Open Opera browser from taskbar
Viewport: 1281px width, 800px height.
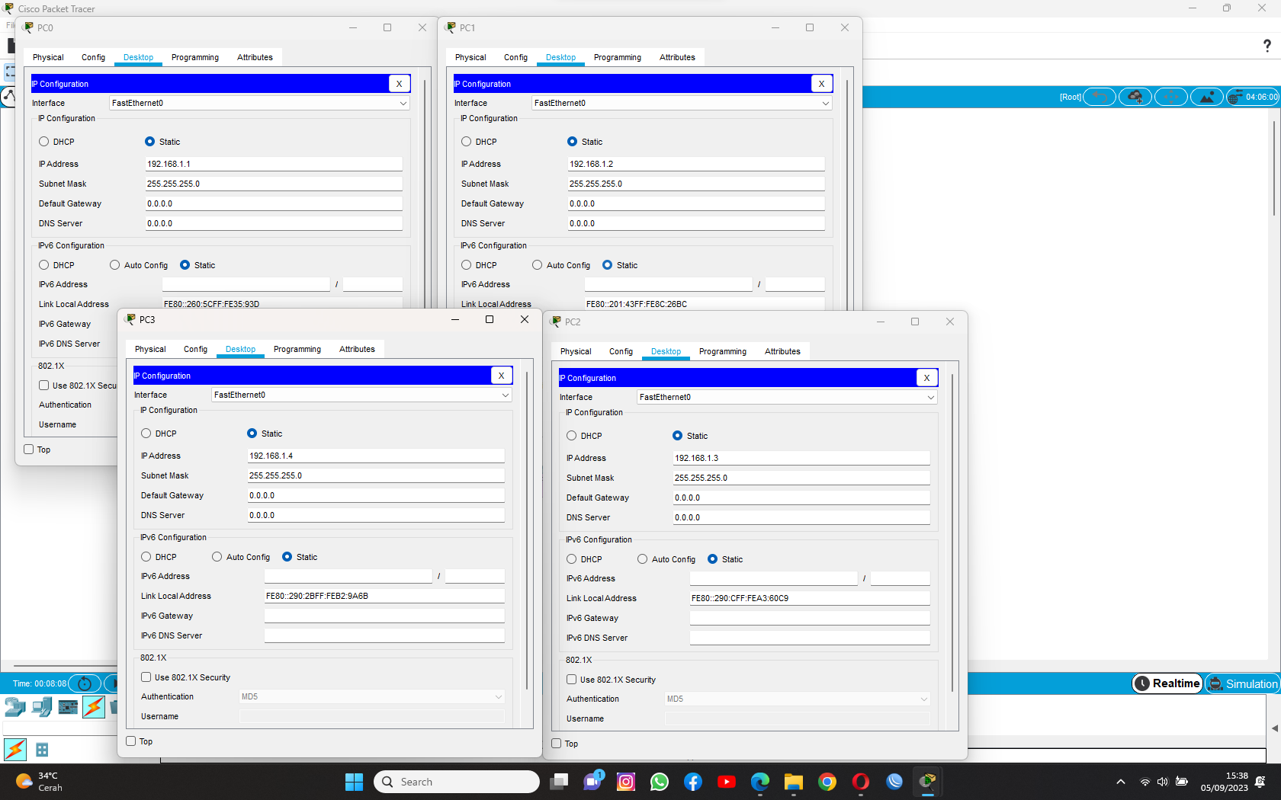pos(861,782)
